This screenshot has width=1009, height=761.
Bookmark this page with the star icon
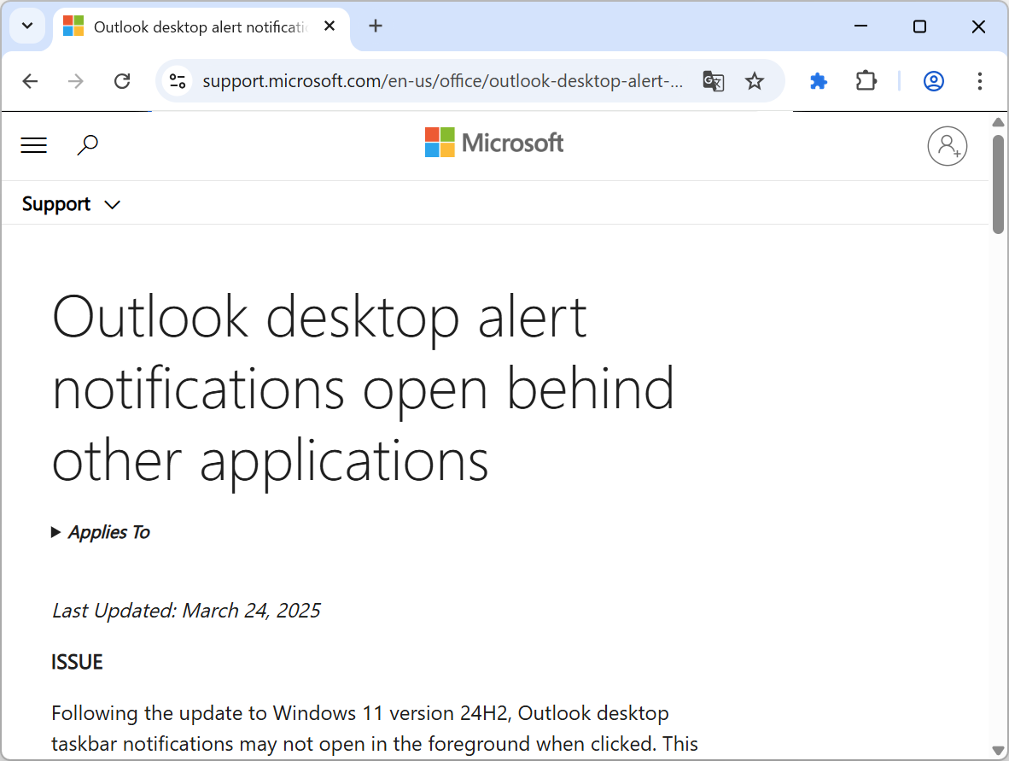(x=754, y=81)
